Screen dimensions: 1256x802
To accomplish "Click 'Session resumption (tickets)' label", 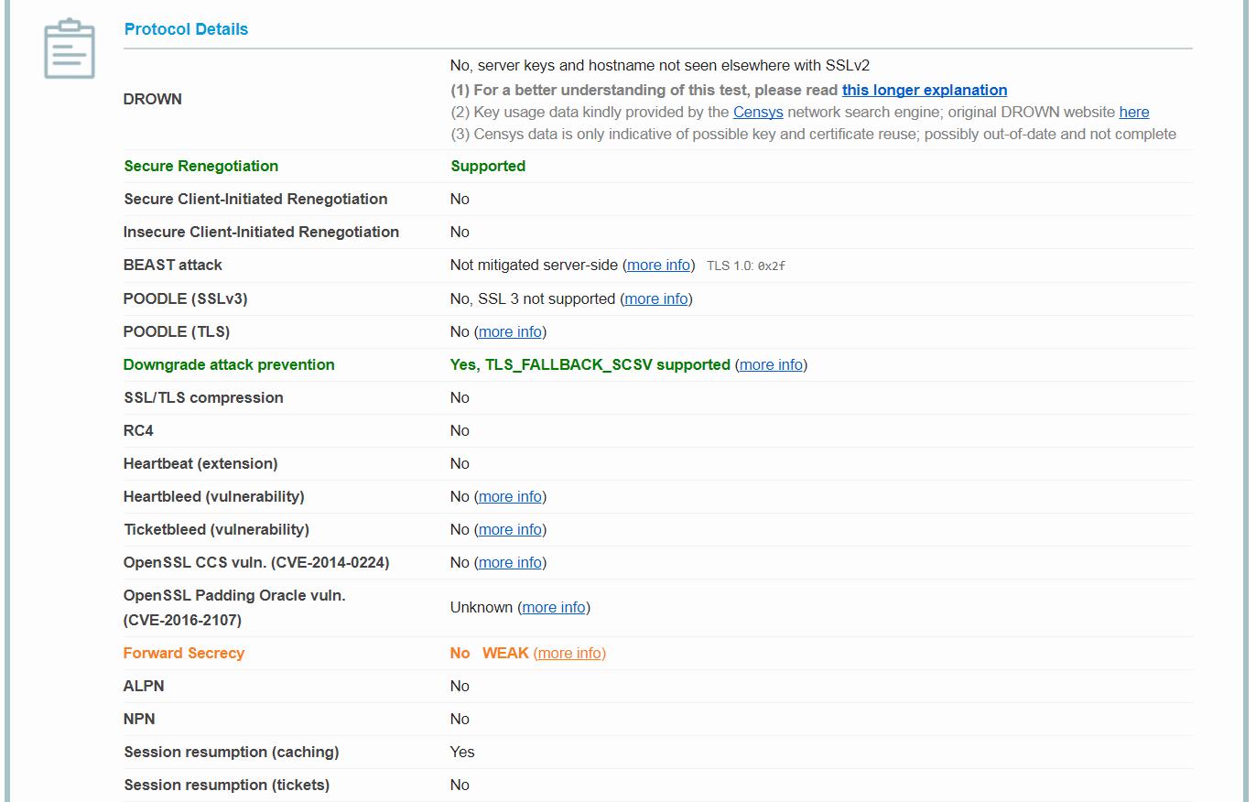I will tap(227, 785).
